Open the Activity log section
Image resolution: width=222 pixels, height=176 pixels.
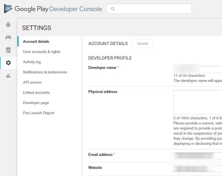pos(32,62)
